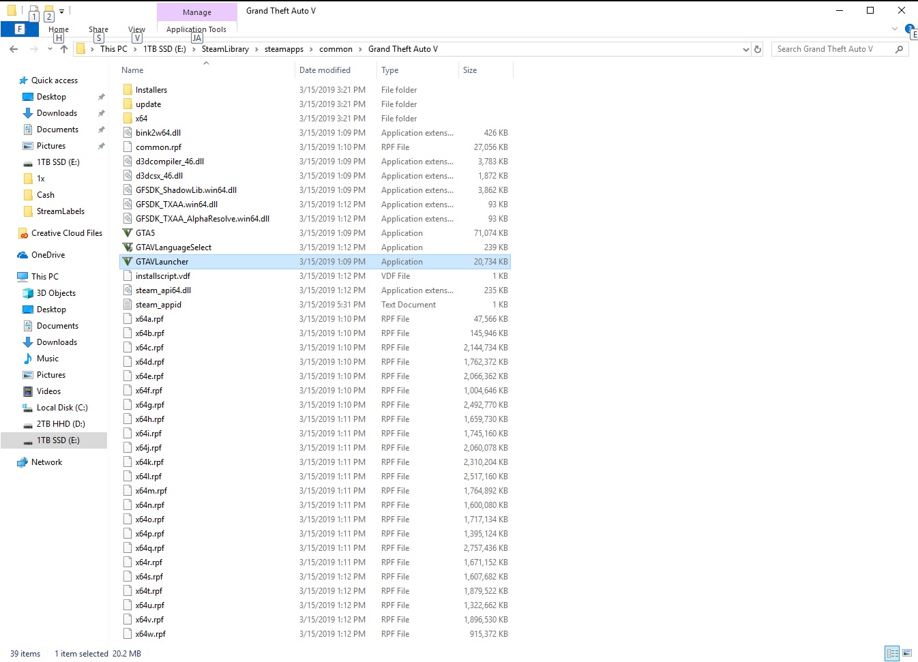Click the common.rpf file icon
Image resolution: width=918 pixels, height=662 pixels.
[128, 147]
